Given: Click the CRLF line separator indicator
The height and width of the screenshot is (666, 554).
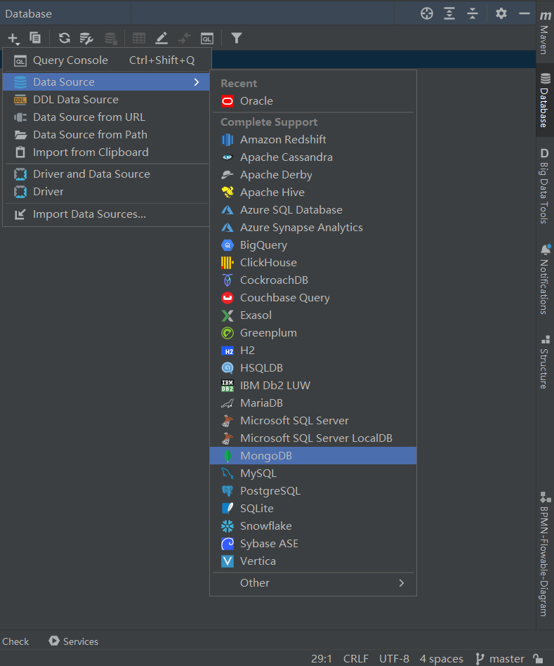Looking at the screenshot, I should [356, 658].
